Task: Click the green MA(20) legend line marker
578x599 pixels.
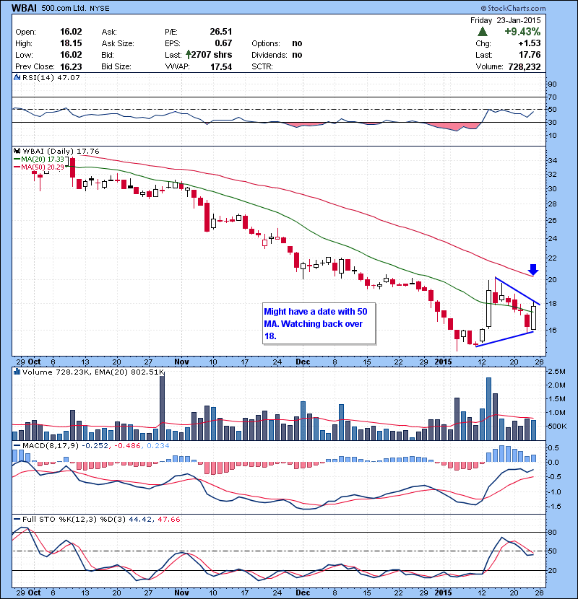Action: click(x=17, y=159)
